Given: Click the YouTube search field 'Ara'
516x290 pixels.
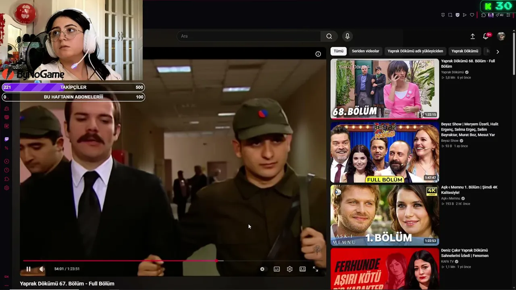Looking at the screenshot, I should pos(248,36).
